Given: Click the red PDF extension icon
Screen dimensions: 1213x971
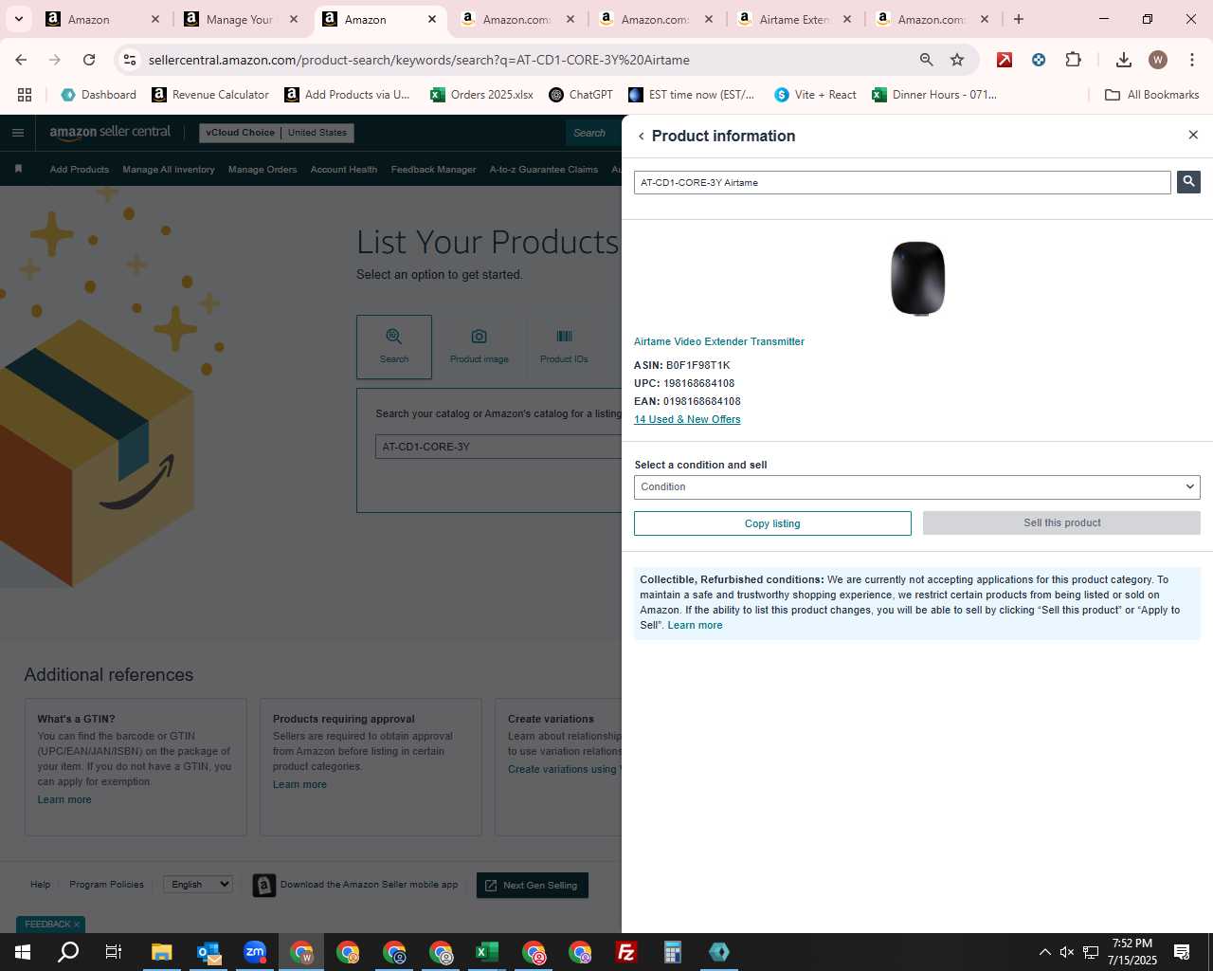Looking at the screenshot, I should point(1005,60).
